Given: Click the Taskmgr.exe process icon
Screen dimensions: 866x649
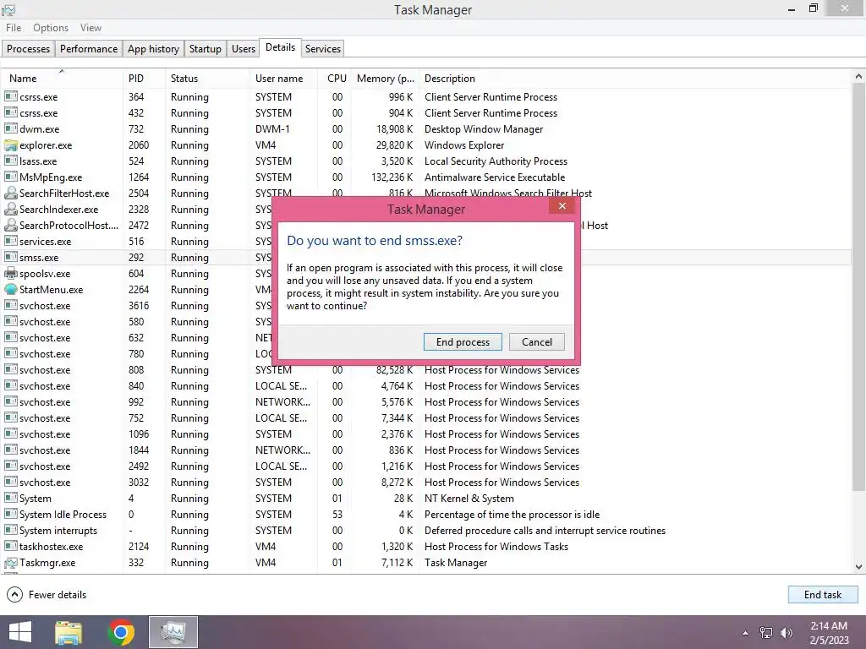Looking at the screenshot, I should point(10,563).
